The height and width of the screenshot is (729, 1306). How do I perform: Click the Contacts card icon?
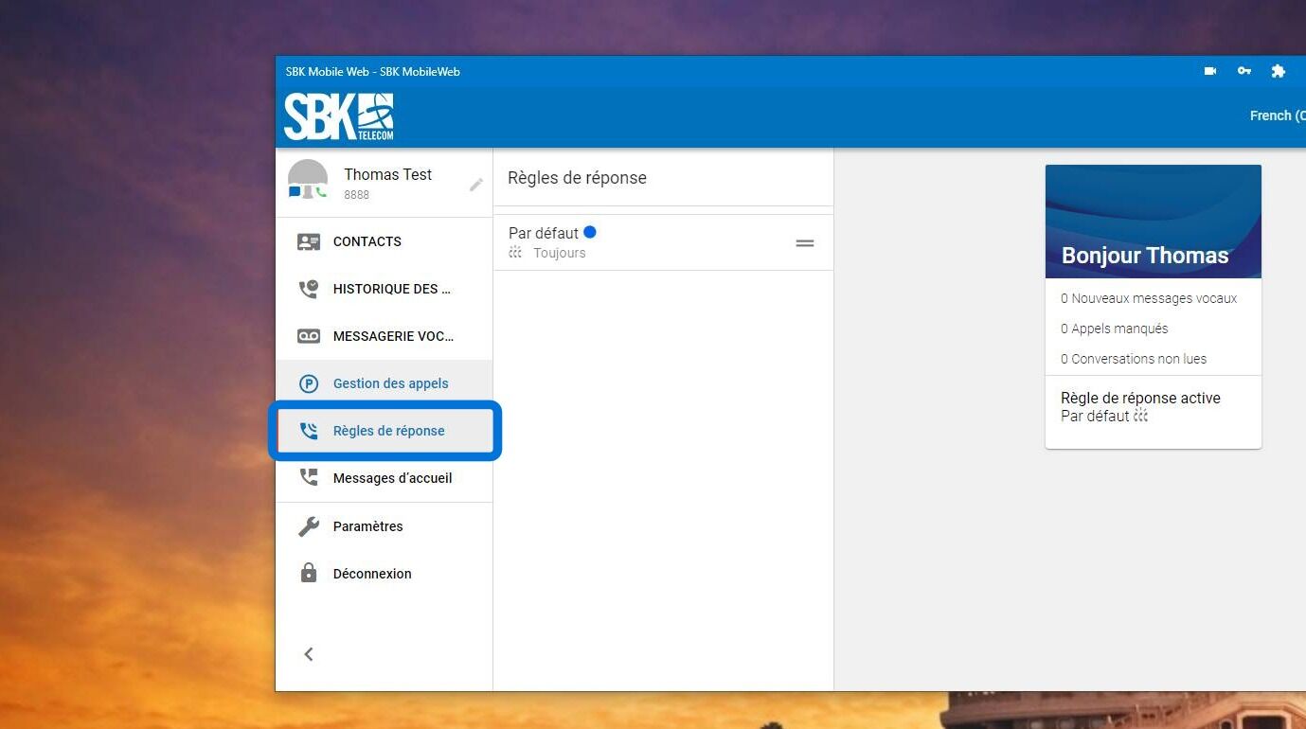click(309, 241)
